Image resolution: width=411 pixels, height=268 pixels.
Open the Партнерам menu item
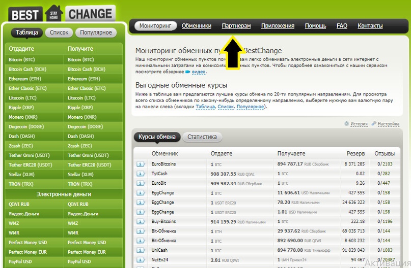pos(236,26)
